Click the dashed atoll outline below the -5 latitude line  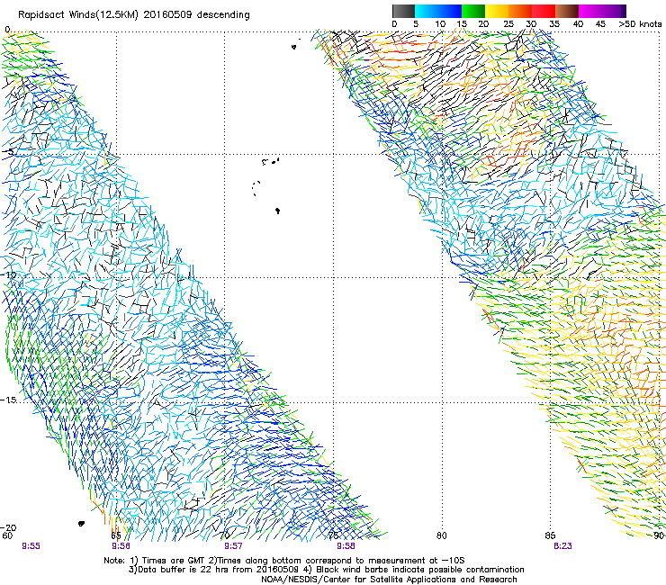256,188
